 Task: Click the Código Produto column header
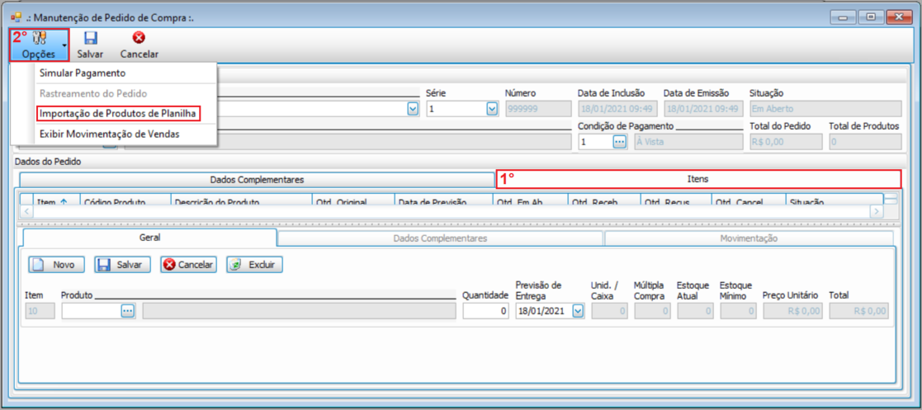[125, 201]
